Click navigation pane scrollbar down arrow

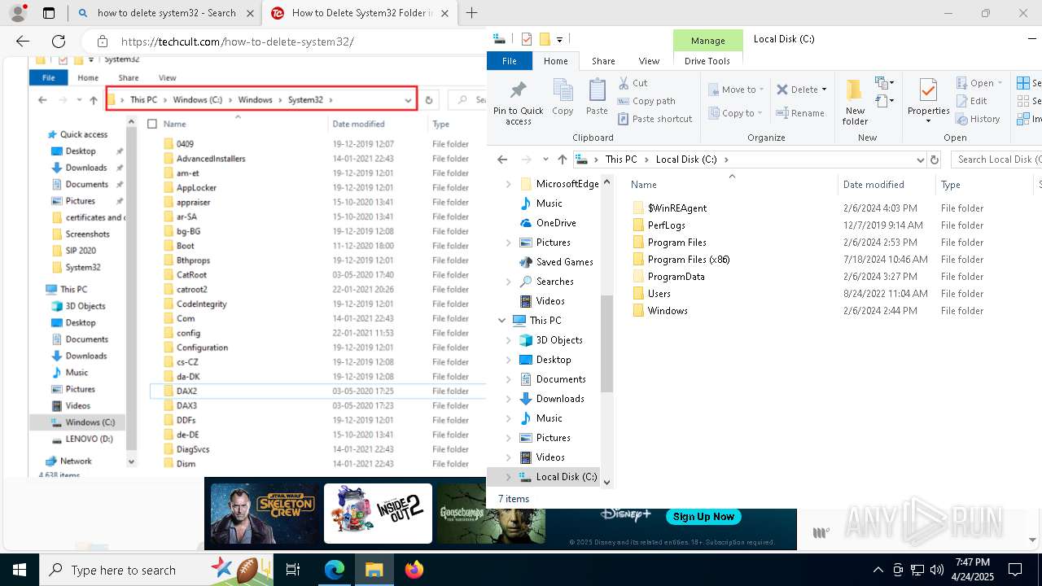tap(606, 482)
